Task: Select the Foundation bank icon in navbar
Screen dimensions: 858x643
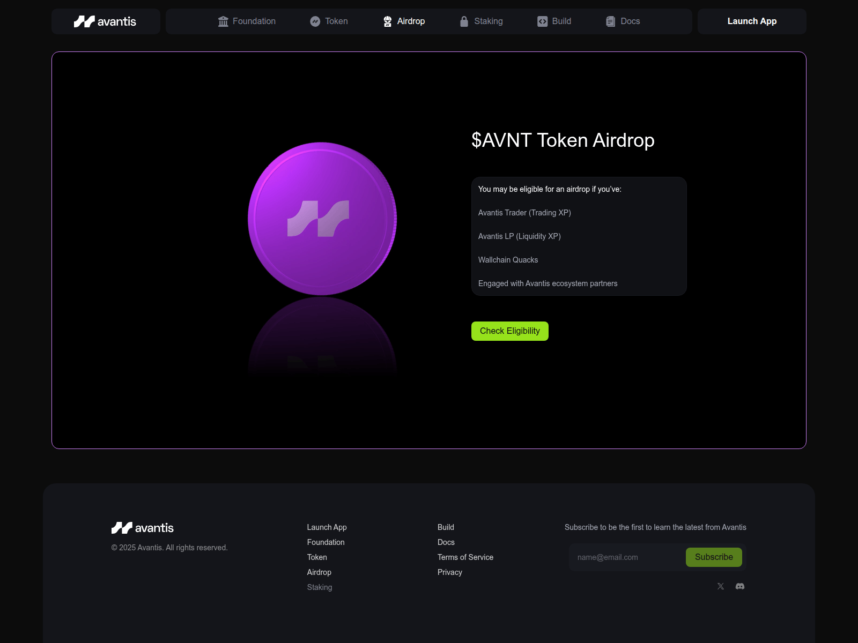Action: pyautogui.click(x=224, y=21)
